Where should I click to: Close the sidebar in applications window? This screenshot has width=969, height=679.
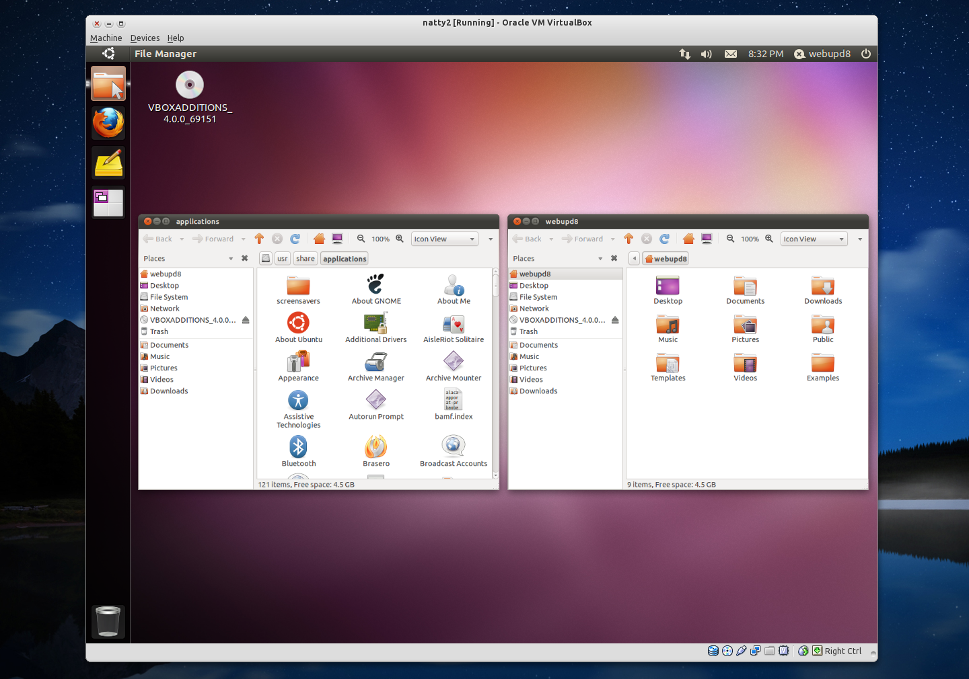pos(244,259)
